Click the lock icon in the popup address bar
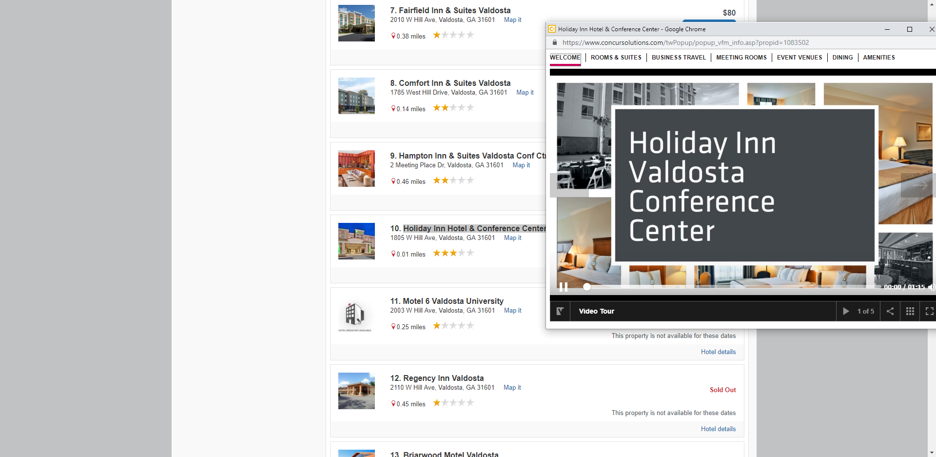 555,42
